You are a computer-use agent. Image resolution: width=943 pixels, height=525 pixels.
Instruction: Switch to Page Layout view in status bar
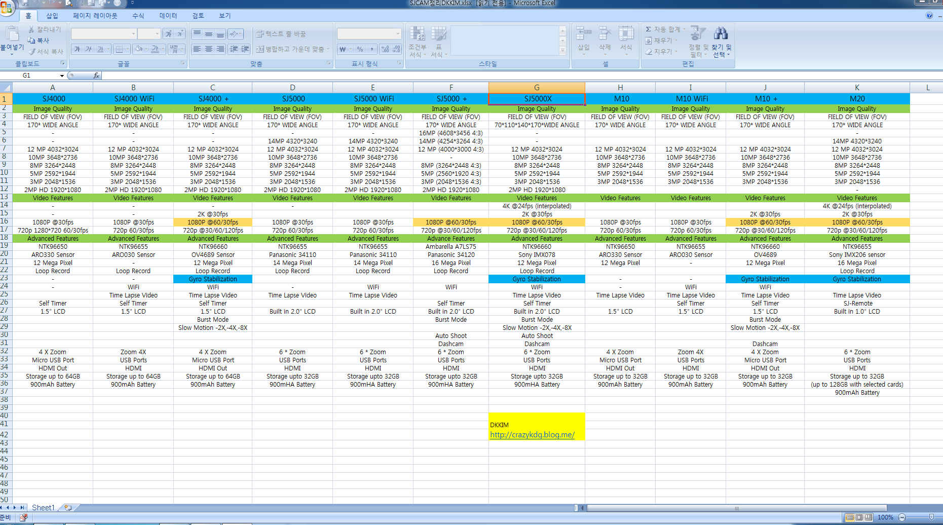click(859, 517)
